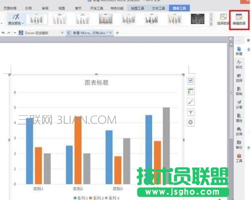This screenshot has width=251, height=200.
Task: Switch to the 引用 ribbon tab
Action: tap(28, 8)
